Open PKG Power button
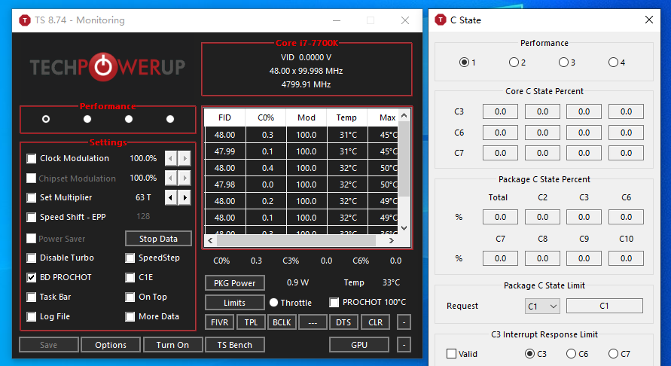671x366 pixels. (x=234, y=283)
